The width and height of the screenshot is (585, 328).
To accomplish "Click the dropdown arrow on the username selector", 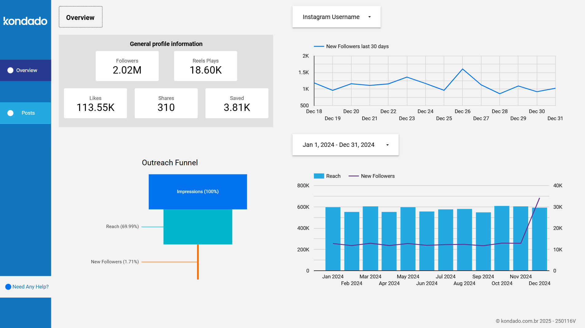I will [x=369, y=17].
